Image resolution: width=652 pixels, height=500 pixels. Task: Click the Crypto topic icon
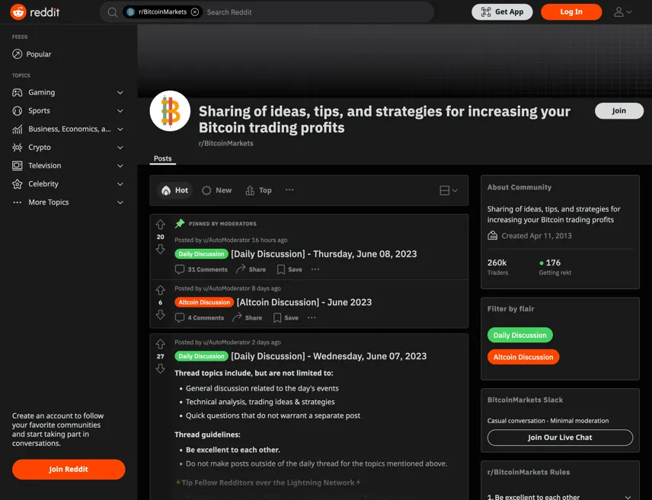pos(17,147)
